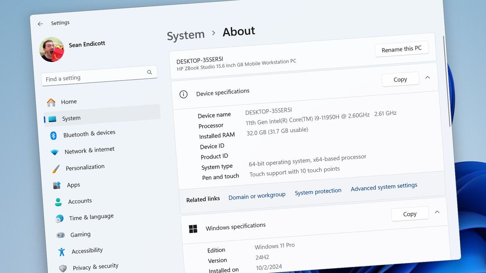Screen dimensions: 486x273
Task: Click the Product ID label
Action: (214, 157)
